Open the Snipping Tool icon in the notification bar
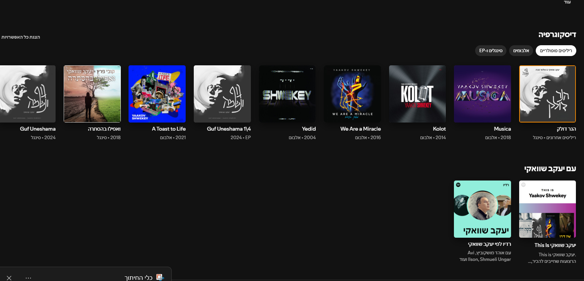Viewport: 584px width, 281px height. [160, 278]
